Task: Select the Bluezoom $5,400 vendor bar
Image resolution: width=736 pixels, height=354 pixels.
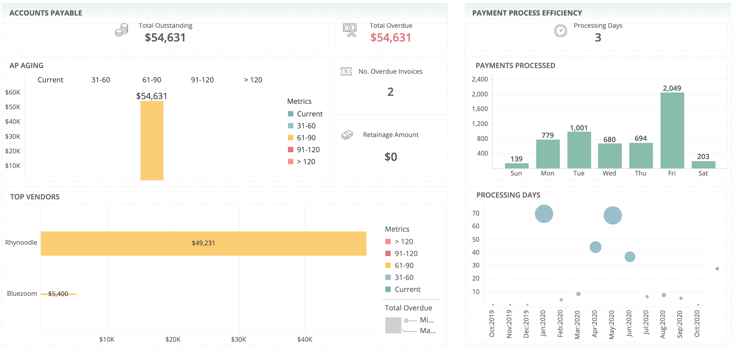Action: 59,294
